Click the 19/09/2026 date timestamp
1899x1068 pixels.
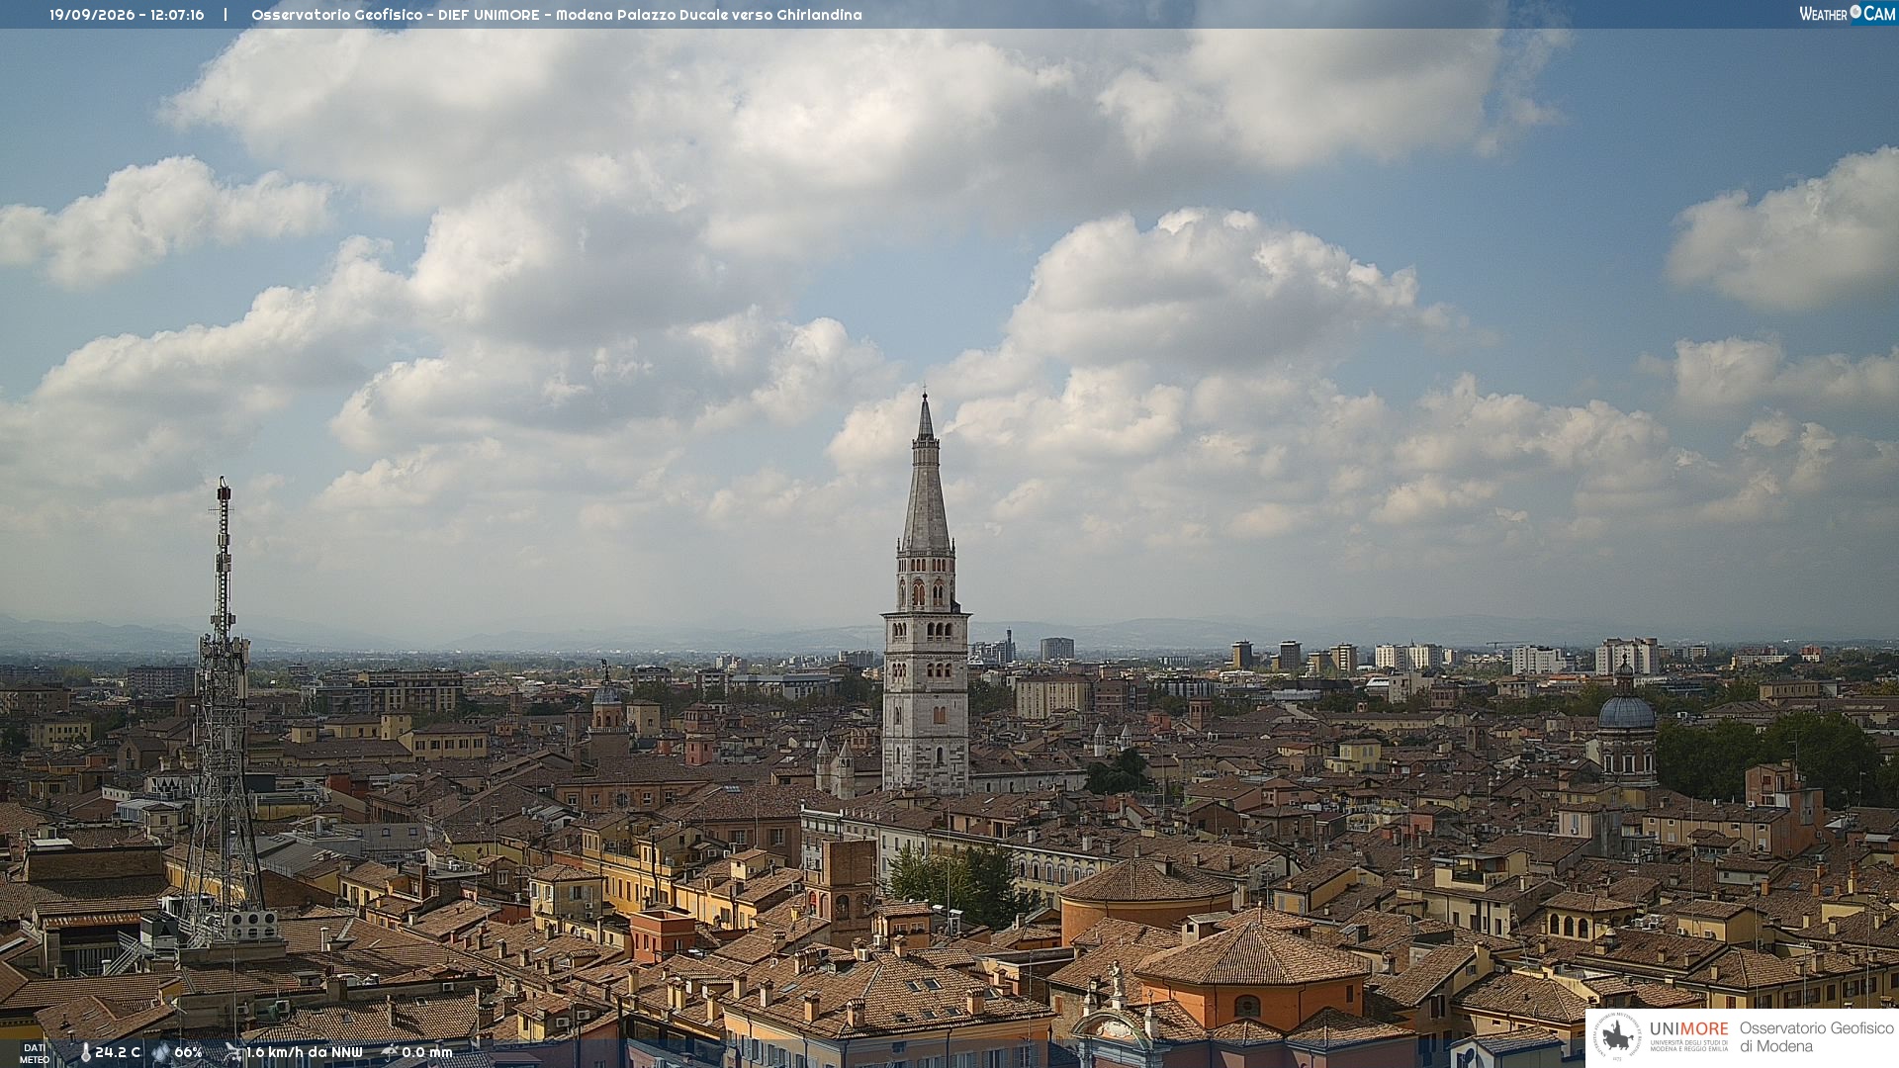[92, 15]
